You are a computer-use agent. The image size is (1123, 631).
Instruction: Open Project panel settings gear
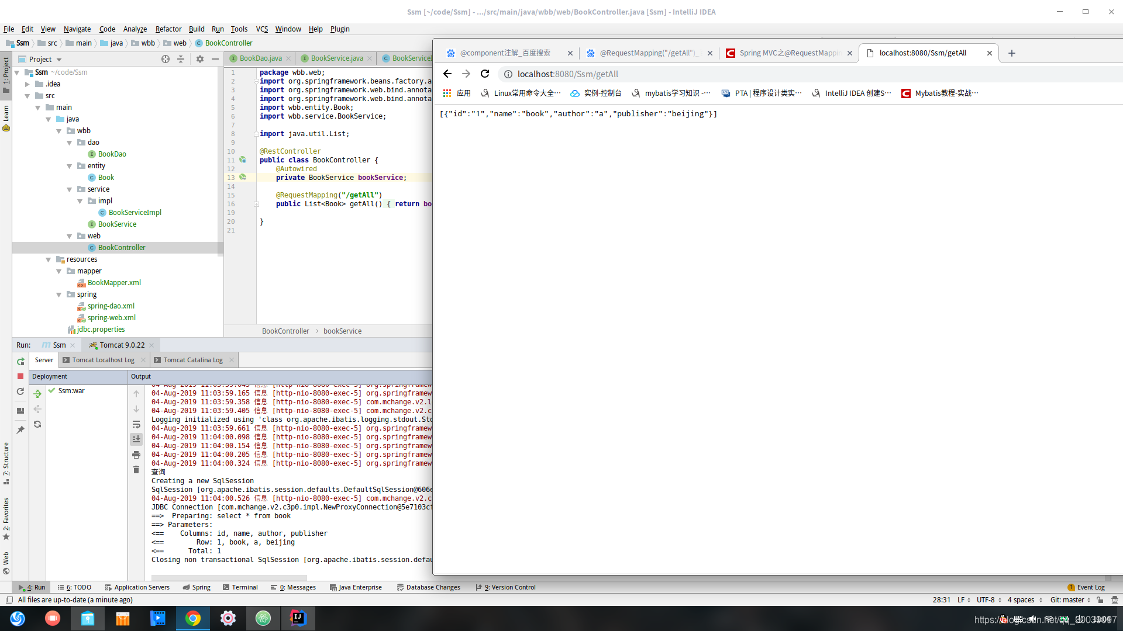[200, 59]
